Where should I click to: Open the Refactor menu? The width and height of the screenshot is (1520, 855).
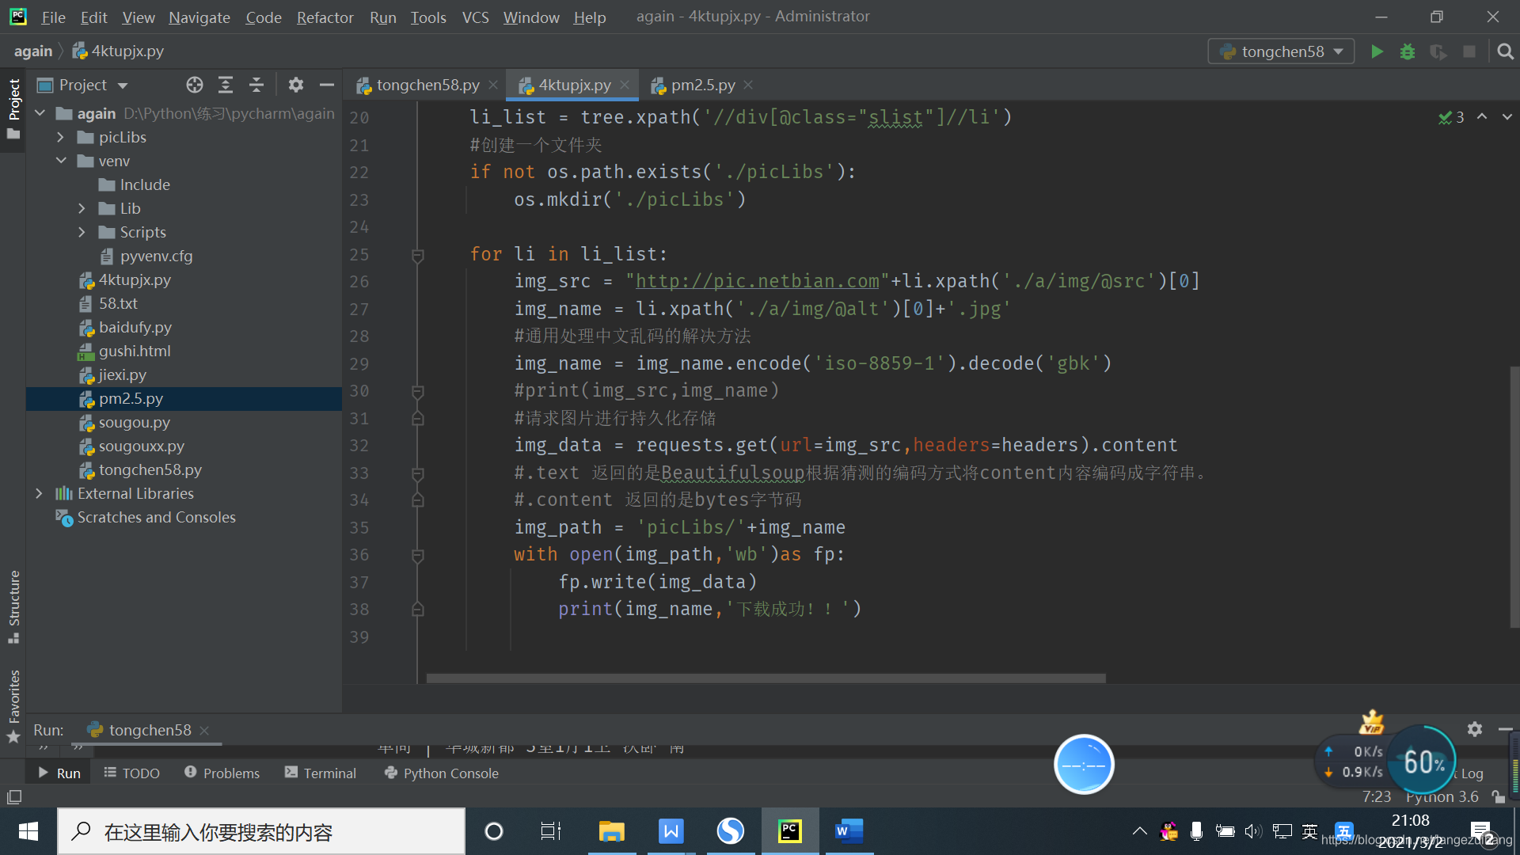coord(325,17)
